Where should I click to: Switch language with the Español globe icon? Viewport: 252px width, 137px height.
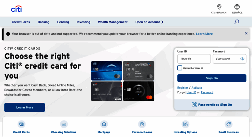point(237,7)
